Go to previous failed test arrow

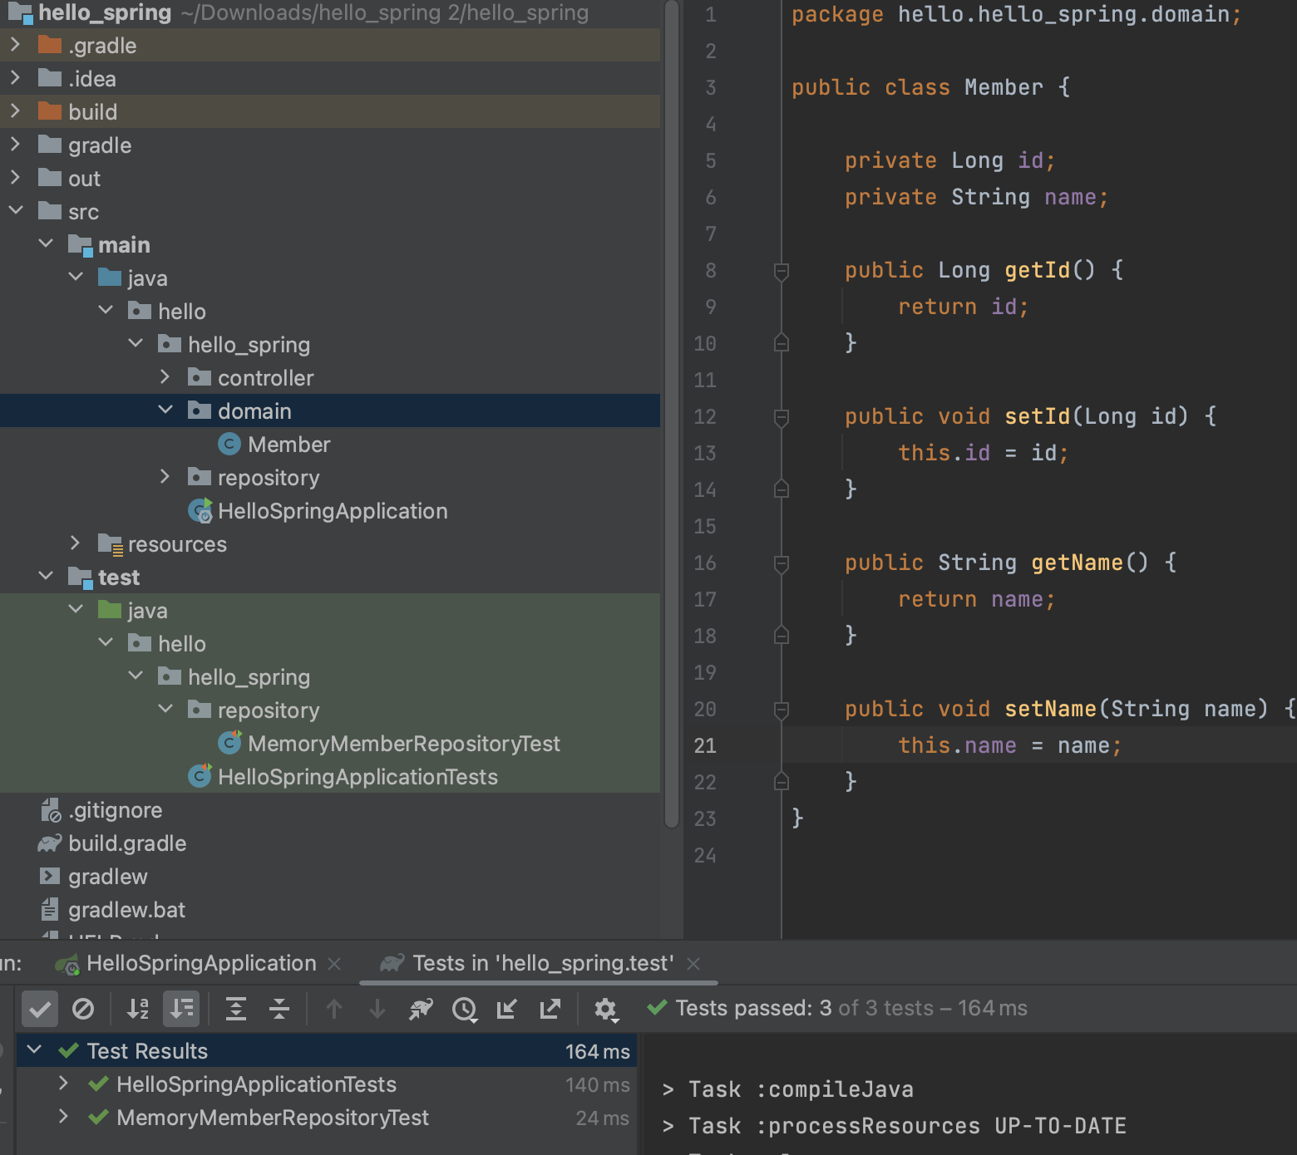click(334, 1009)
